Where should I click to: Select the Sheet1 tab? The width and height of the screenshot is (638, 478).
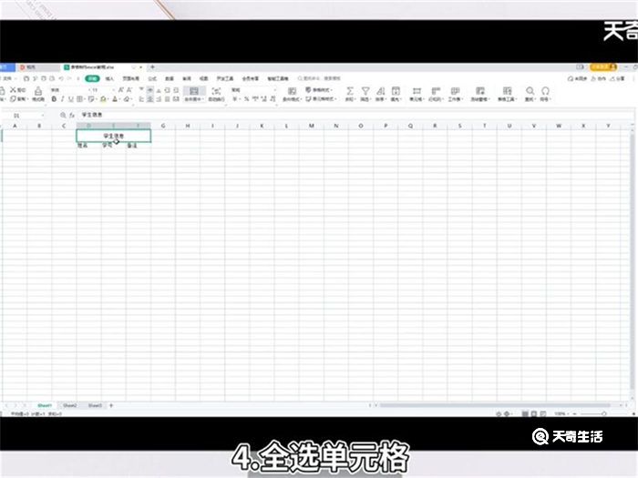[45, 405]
